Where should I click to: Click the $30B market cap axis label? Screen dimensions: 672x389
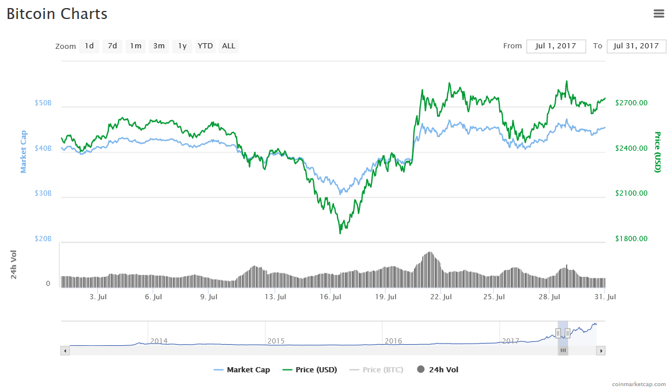coord(43,193)
